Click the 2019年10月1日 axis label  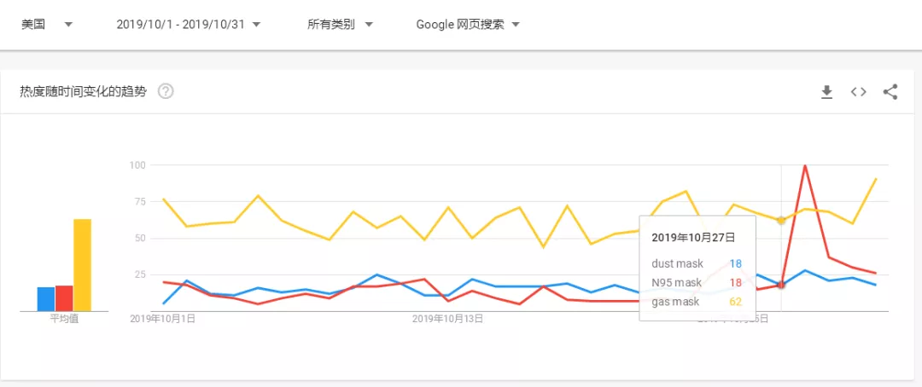click(x=162, y=319)
